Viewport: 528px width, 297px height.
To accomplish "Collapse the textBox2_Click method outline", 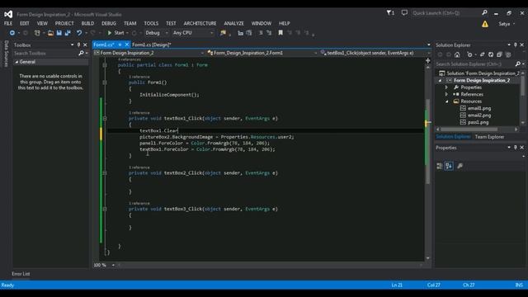I will click(105, 173).
